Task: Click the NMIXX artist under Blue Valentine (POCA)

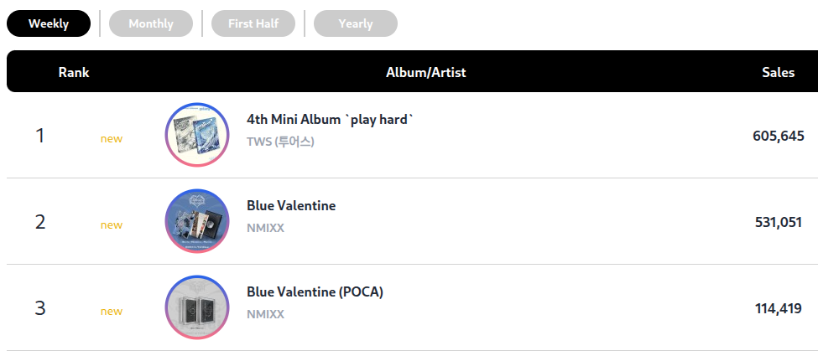Action: (266, 314)
